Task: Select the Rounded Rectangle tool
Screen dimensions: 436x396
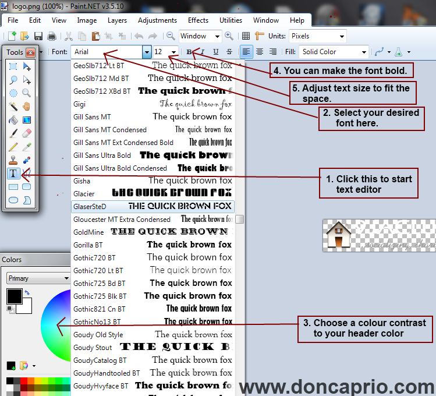Action: coord(27,186)
